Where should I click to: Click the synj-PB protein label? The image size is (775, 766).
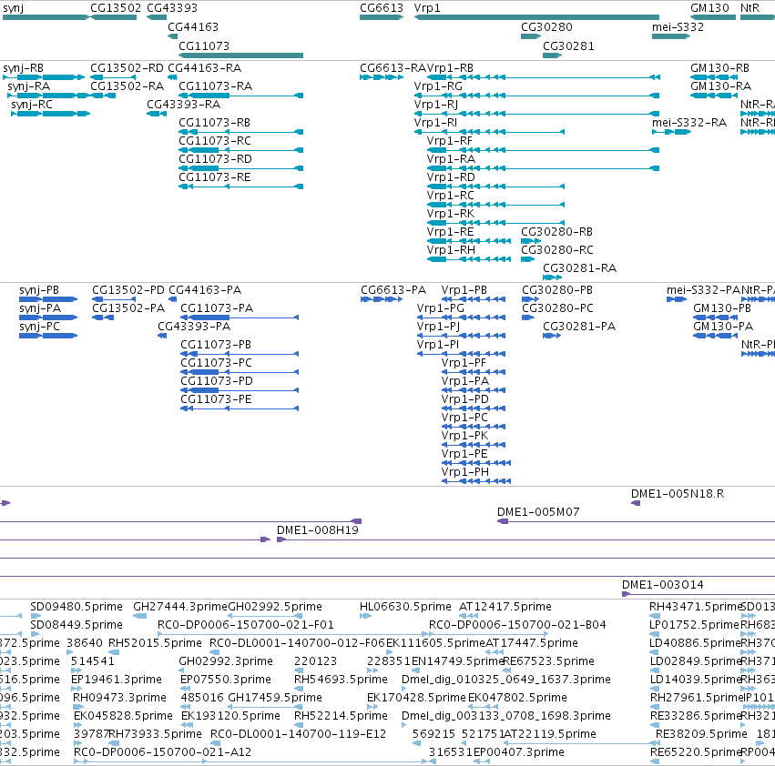click(39, 290)
